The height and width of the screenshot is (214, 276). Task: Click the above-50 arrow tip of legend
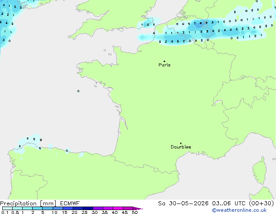point(138,208)
